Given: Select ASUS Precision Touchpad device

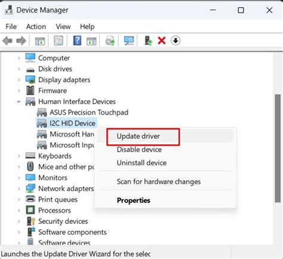Looking at the screenshot, I should [89, 112].
